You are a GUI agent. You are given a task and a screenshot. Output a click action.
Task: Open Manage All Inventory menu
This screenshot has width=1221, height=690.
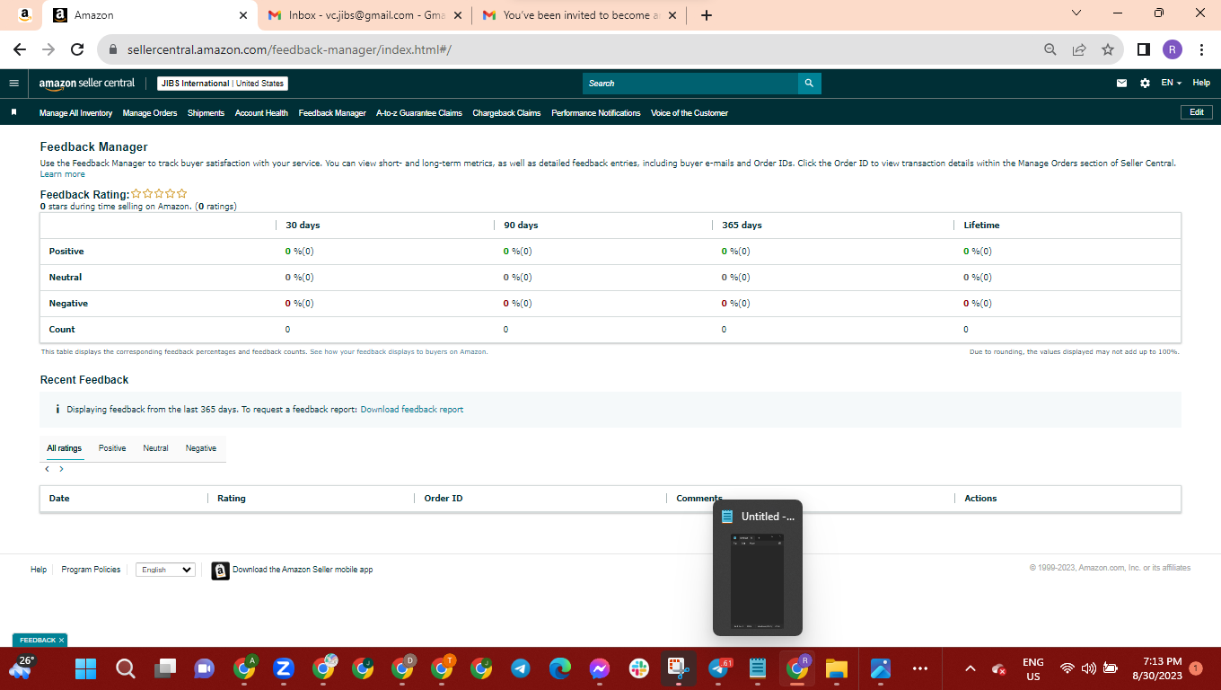pos(75,113)
